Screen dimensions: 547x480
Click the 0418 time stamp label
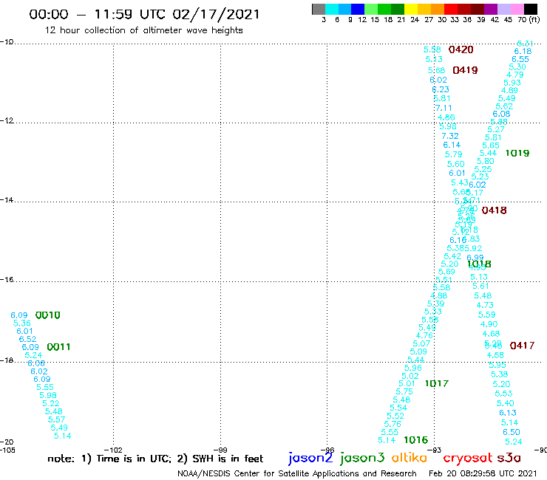tap(494, 210)
